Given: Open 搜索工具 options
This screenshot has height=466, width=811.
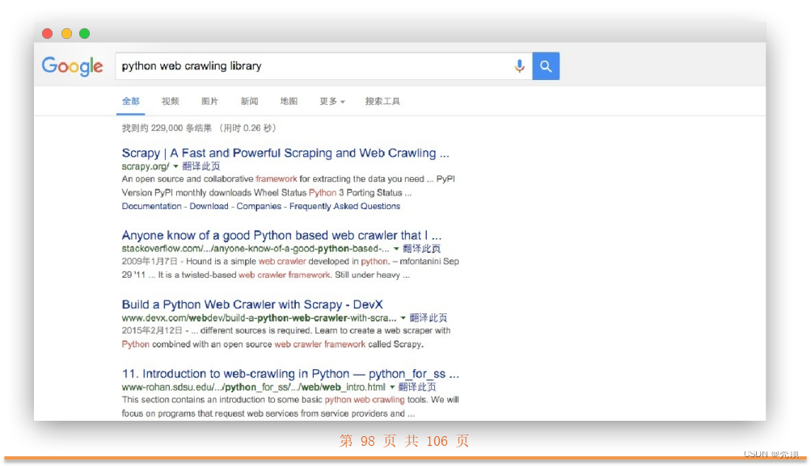Looking at the screenshot, I should click(382, 101).
